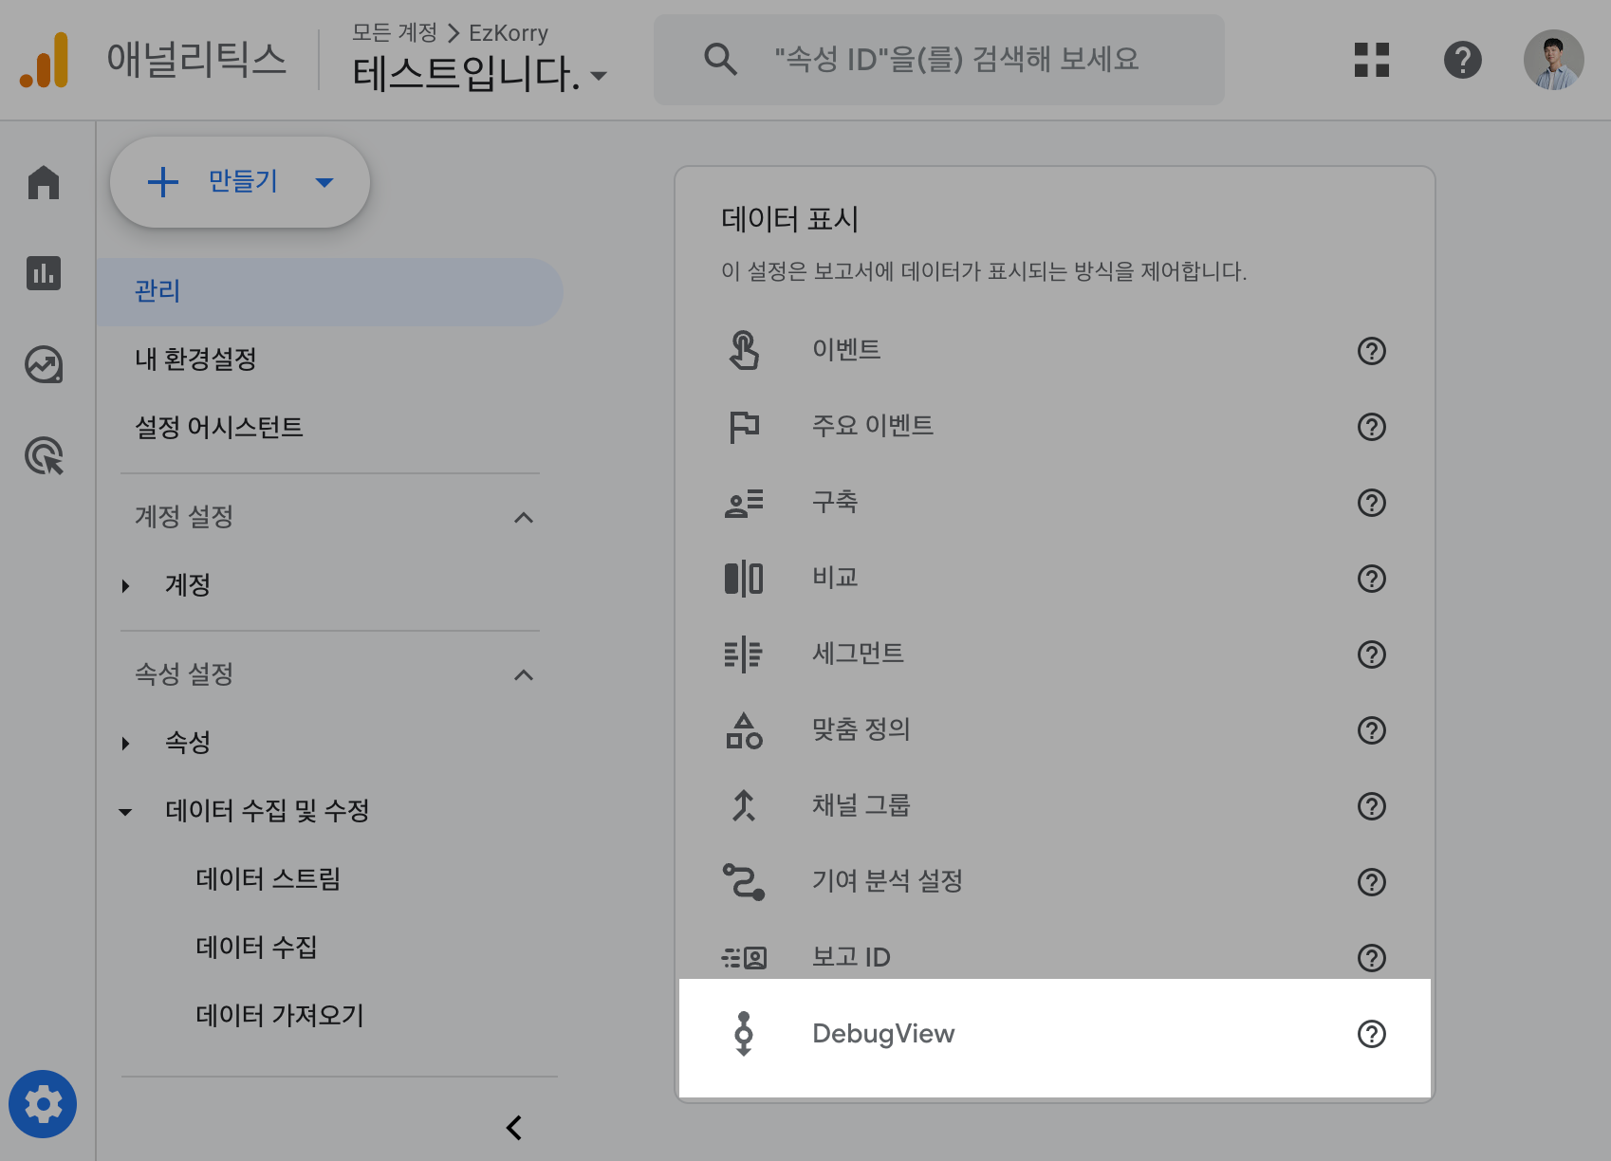Open the Home icon in the left rail
The width and height of the screenshot is (1611, 1161).
click(44, 183)
